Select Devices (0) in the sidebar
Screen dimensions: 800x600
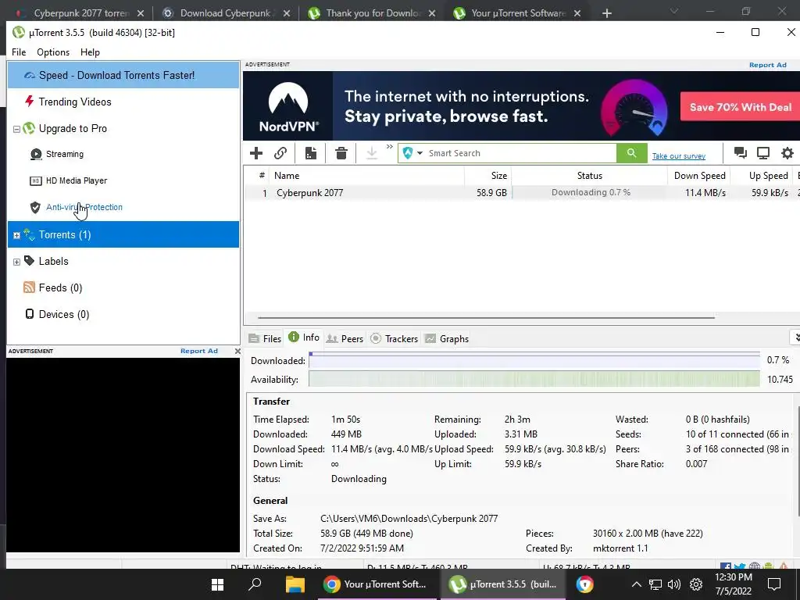[x=63, y=314]
